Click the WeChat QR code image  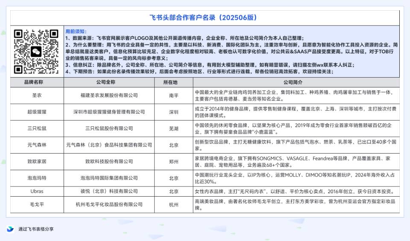[x=36, y=52]
